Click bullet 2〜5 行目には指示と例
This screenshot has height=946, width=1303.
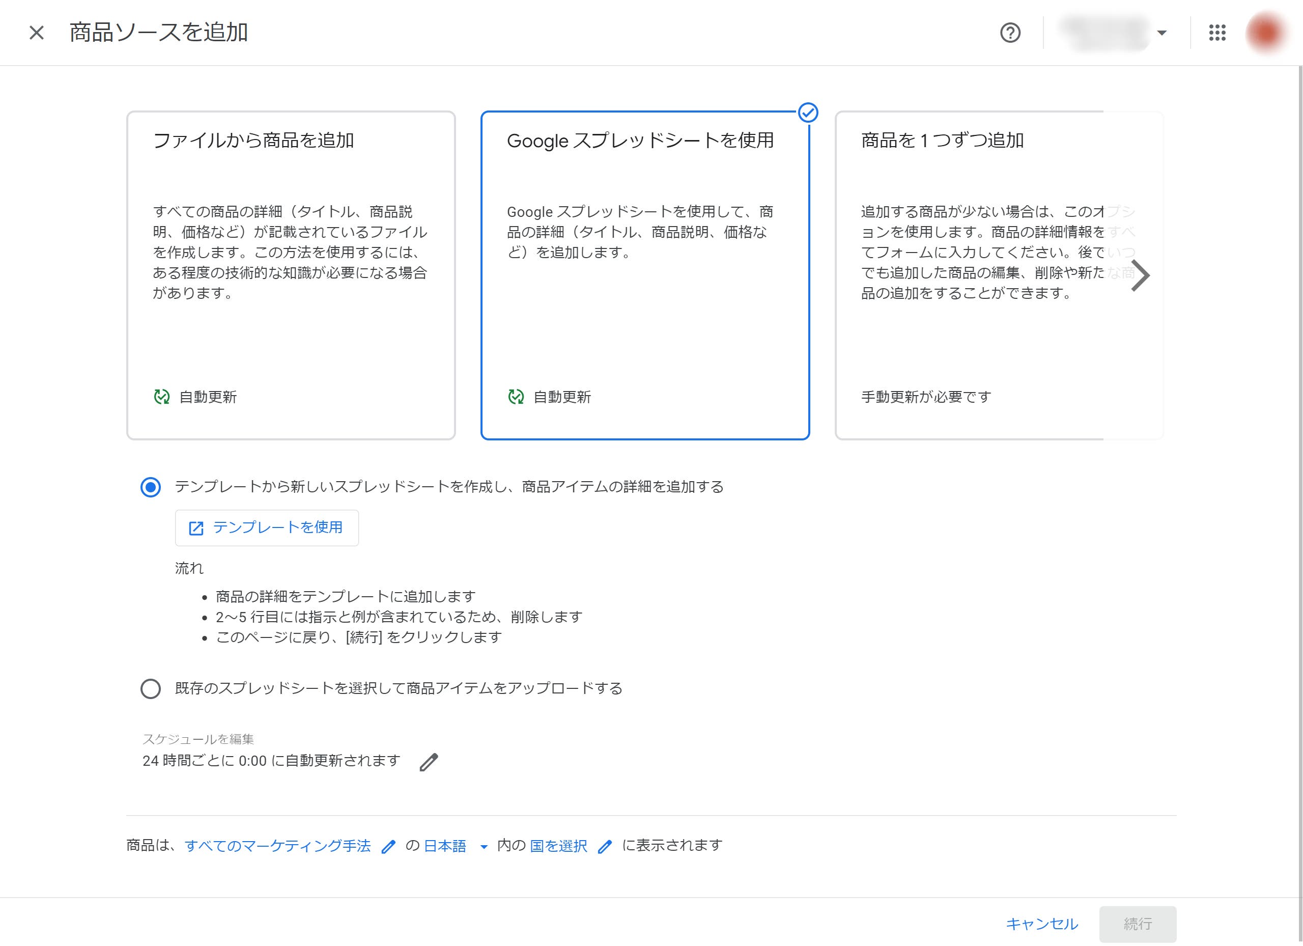399,617
